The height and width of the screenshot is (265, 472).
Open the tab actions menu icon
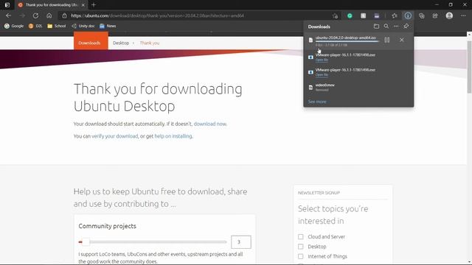coord(7,5)
